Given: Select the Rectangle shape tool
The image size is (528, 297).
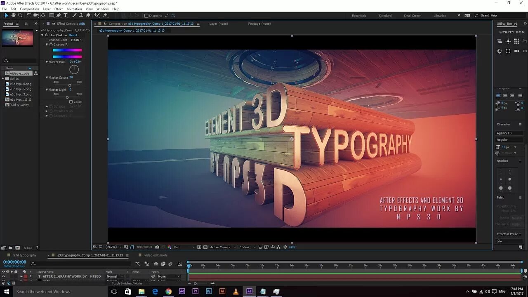Looking at the screenshot, I should (52, 15).
